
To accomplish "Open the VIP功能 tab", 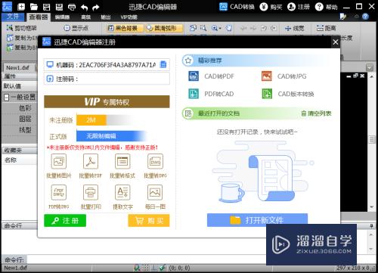I will coord(129,17).
